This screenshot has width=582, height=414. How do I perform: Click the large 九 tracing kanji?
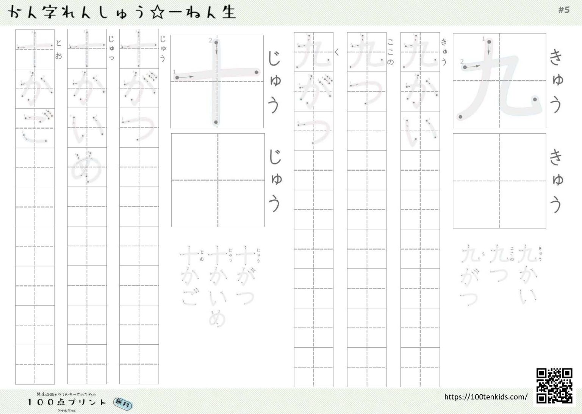[x=499, y=80]
